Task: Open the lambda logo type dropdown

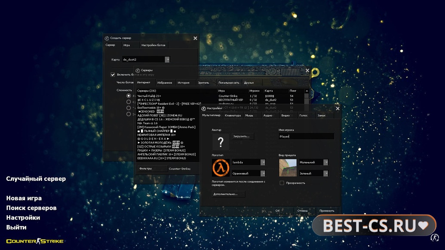Action: tap(263, 162)
